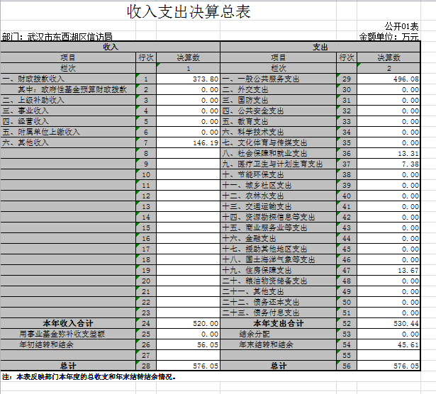This screenshot has width=436, height=394.
Task: Select the 六、其他收入 row label
Action: pos(26,142)
